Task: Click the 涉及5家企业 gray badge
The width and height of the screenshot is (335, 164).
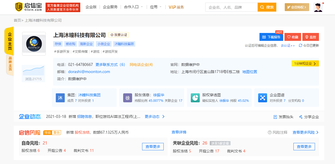Action: [220, 143]
